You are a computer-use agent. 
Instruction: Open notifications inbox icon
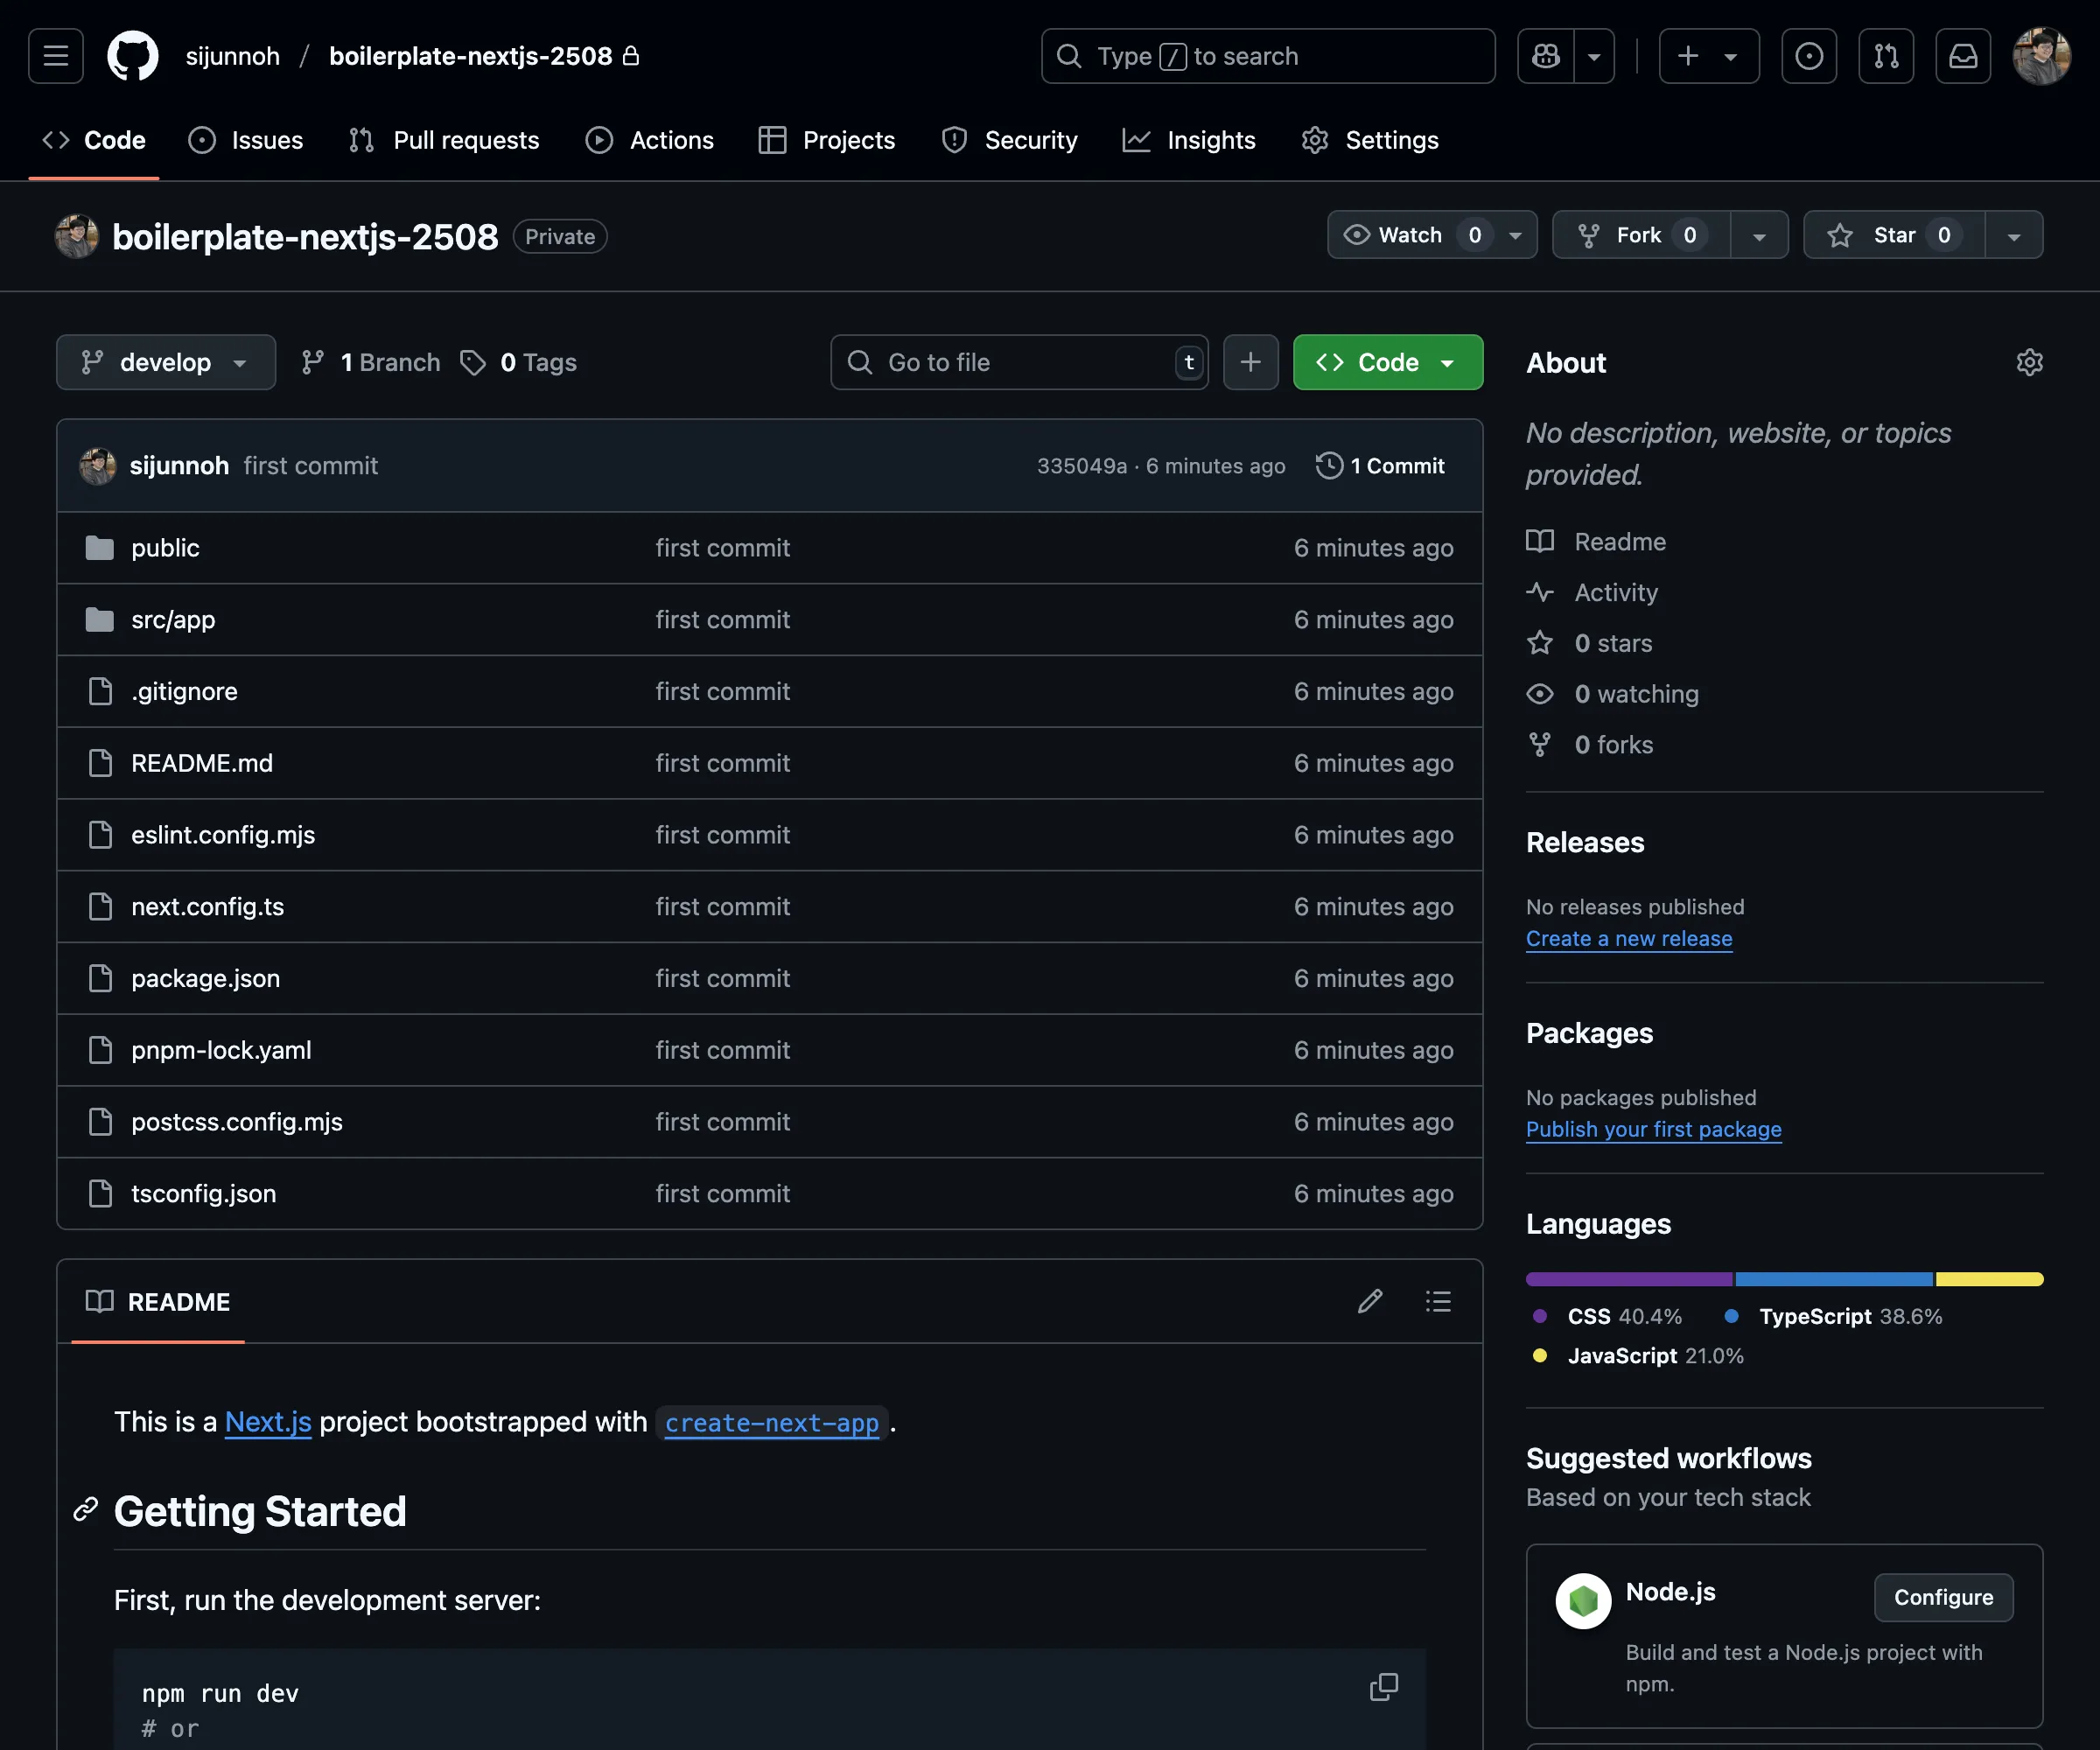pos(1963,56)
